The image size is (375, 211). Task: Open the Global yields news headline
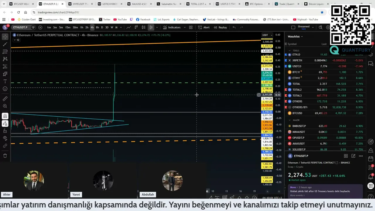pos(320,191)
